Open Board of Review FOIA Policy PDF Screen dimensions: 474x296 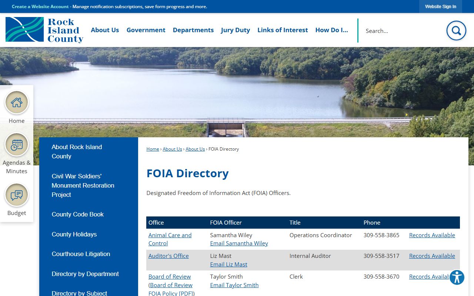click(171, 289)
